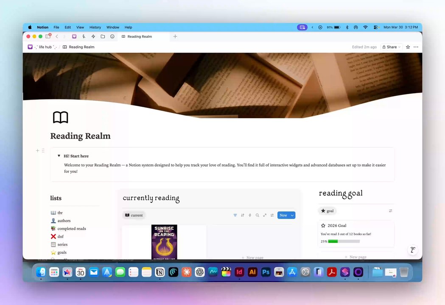Open the Share menu
Screen dimensions: 445x305
392,47
